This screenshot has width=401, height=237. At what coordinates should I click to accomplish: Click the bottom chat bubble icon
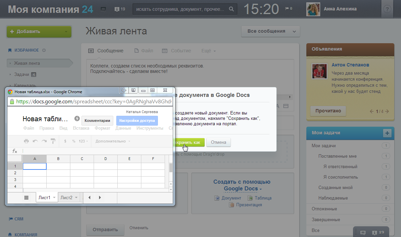click(363, 232)
